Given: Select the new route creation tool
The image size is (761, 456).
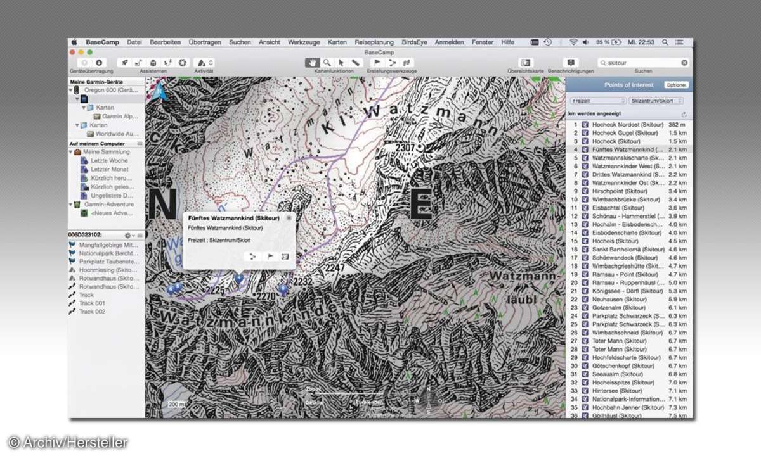Looking at the screenshot, I should coord(392,63).
